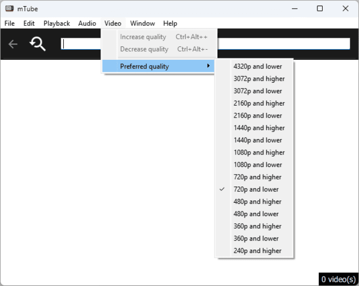
Task: Open the Playback menu
Action: point(56,23)
